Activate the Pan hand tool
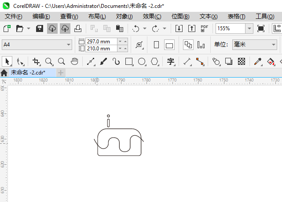The image size is (282, 202). [x=75, y=61]
